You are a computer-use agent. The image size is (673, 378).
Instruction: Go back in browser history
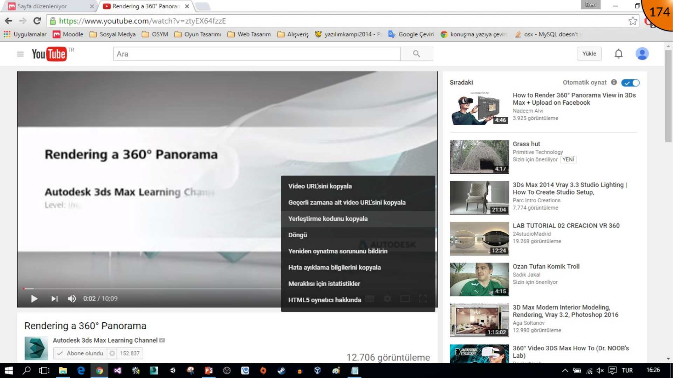[9, 21]
